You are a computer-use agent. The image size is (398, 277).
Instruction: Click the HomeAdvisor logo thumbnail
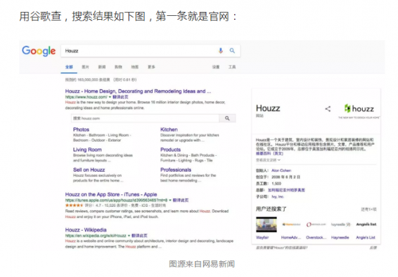(x=291, y=224)
